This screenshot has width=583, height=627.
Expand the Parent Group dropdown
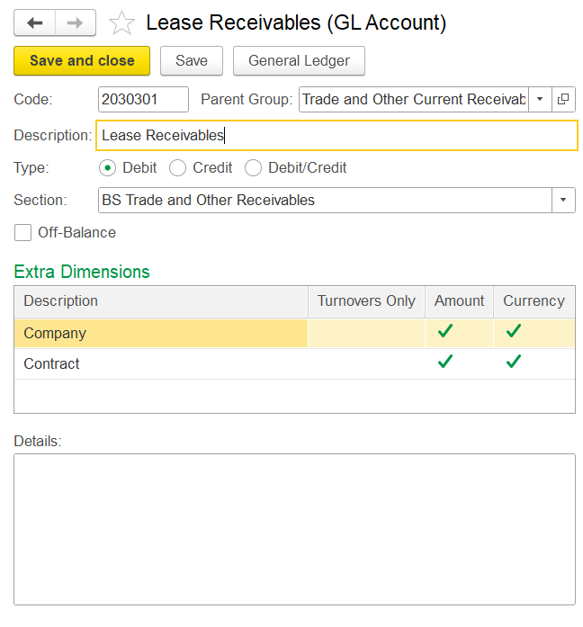click(x=540, y=99)
